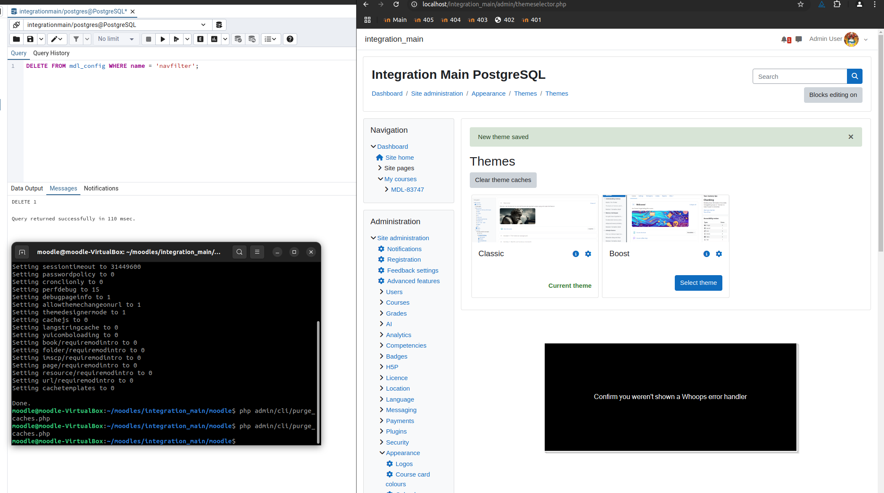This screenshot has height=493, width=884.
Task: Click the connection status plug icon
Action: (x=16, y=25)
